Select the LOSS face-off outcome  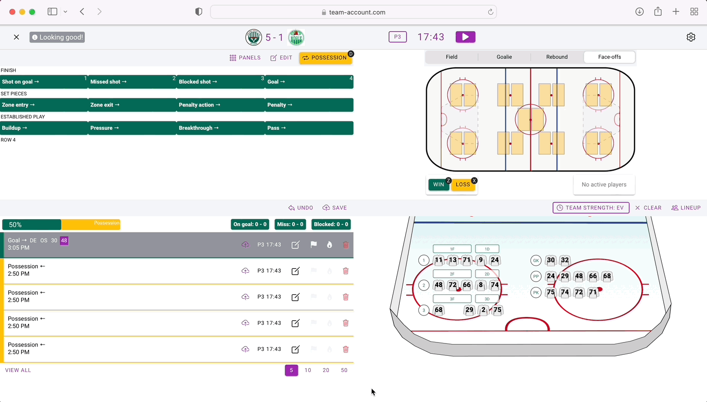[x=463, y=185]
